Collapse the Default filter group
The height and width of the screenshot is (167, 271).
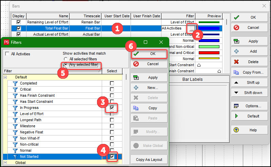pyautogui.click(x=5, y=77)
